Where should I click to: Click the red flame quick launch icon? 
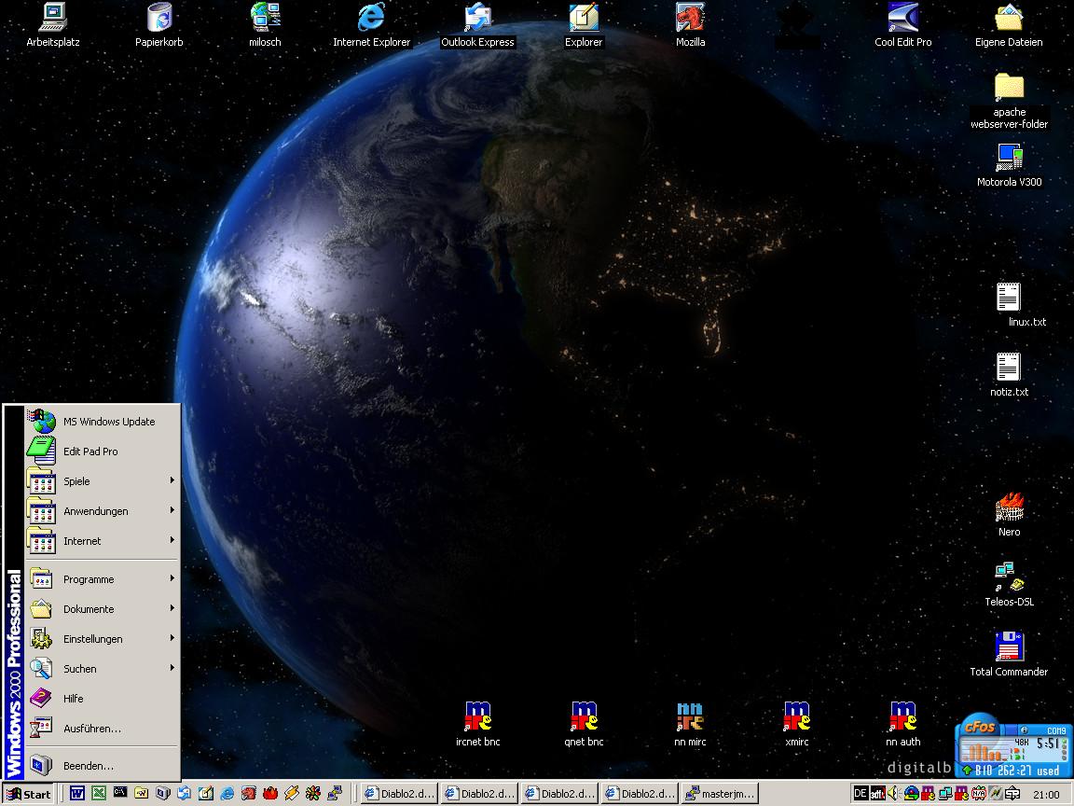click(x=269, y=794)
